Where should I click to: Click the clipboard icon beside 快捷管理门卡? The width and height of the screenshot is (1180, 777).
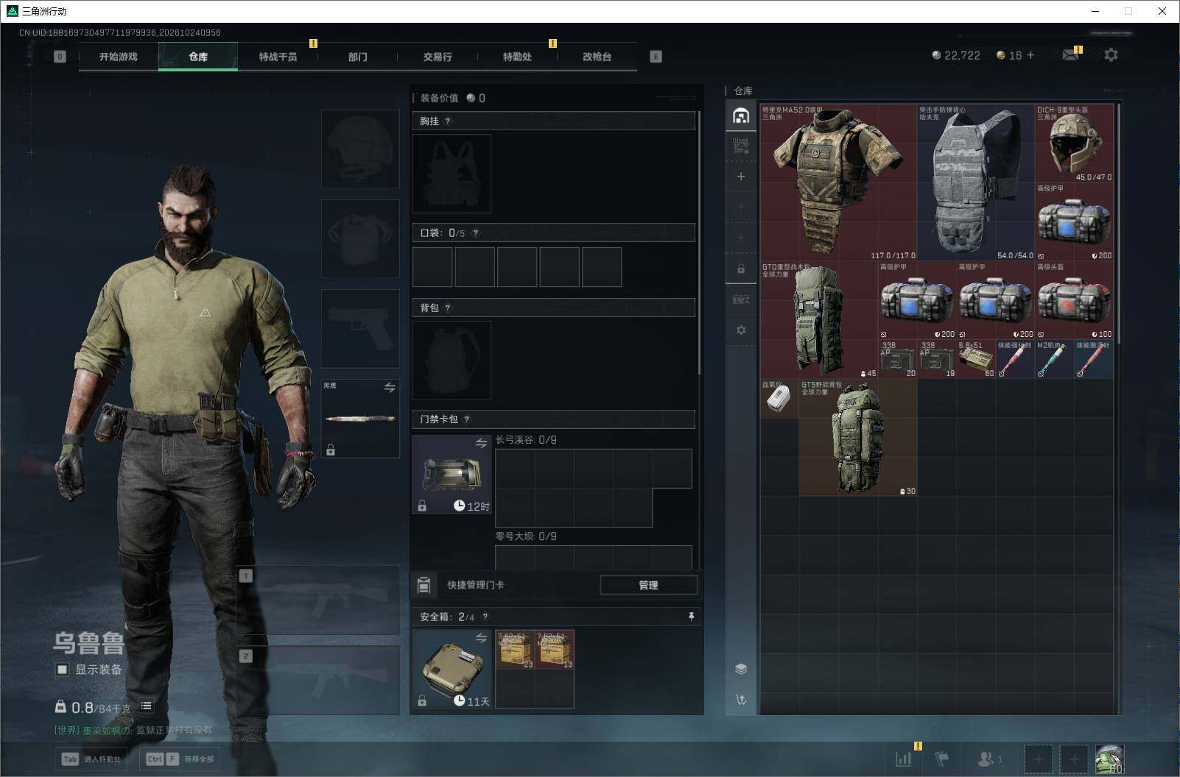point(424,585)
